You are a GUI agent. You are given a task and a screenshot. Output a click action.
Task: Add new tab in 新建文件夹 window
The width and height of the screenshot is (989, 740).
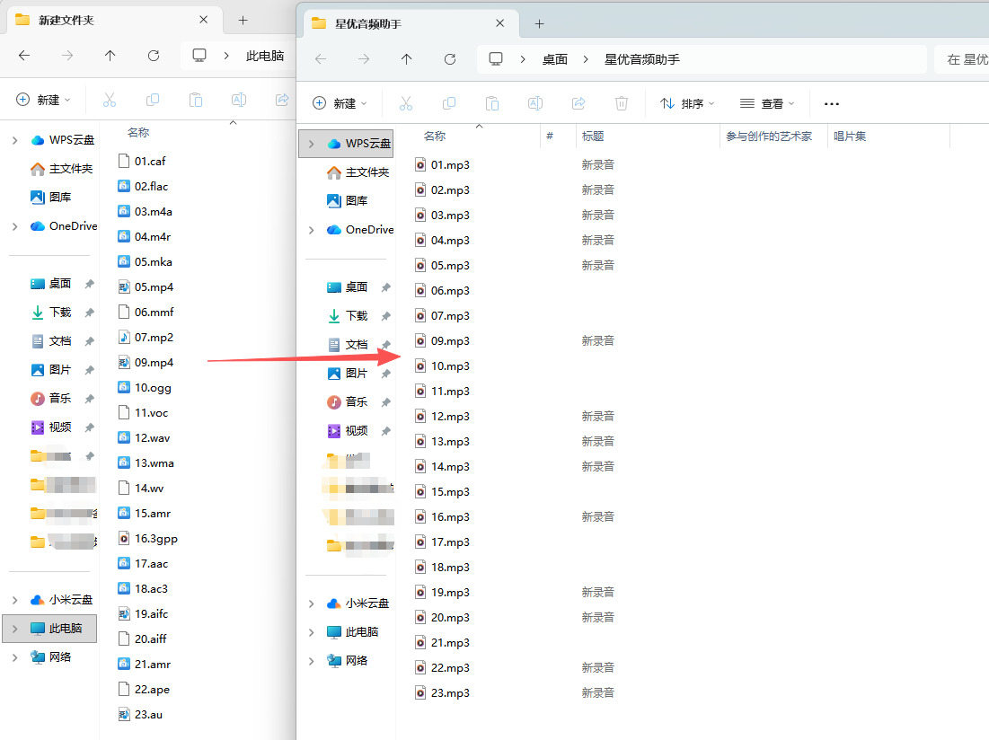pyautogui.click(x=243, y=20)
